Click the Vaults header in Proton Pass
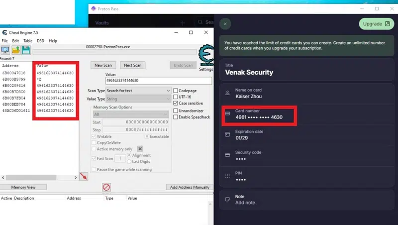Screen dimensions: 398x225 click(x=102, y=23)
